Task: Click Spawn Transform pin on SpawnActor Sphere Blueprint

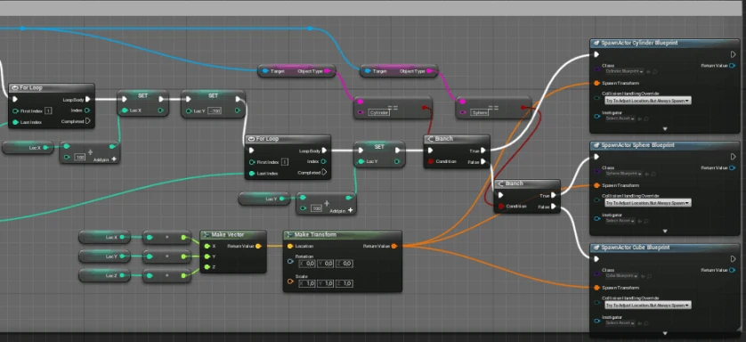Action: tap(596, 185)
